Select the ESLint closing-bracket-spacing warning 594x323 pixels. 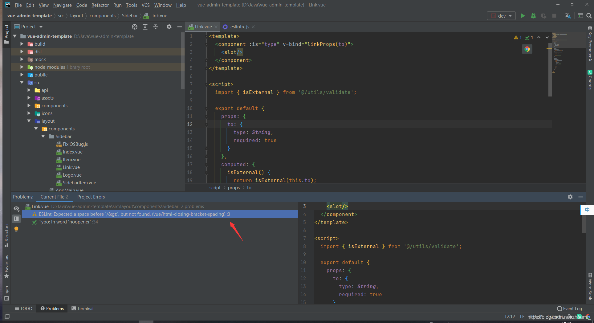pyautogui.click(x=160, y=214)
